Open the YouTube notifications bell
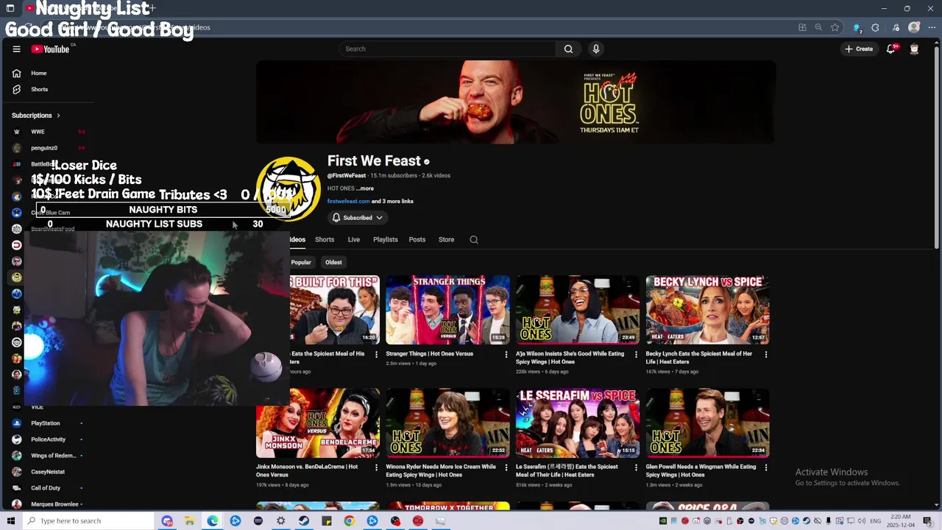This screenshot has height=530, width=942. pos(890,49)
